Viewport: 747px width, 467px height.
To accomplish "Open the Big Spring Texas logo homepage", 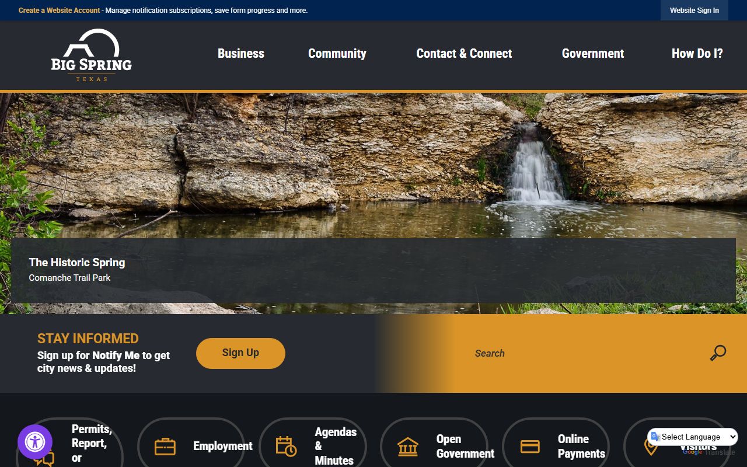I will pyautogui.click(x=92, y=55).
